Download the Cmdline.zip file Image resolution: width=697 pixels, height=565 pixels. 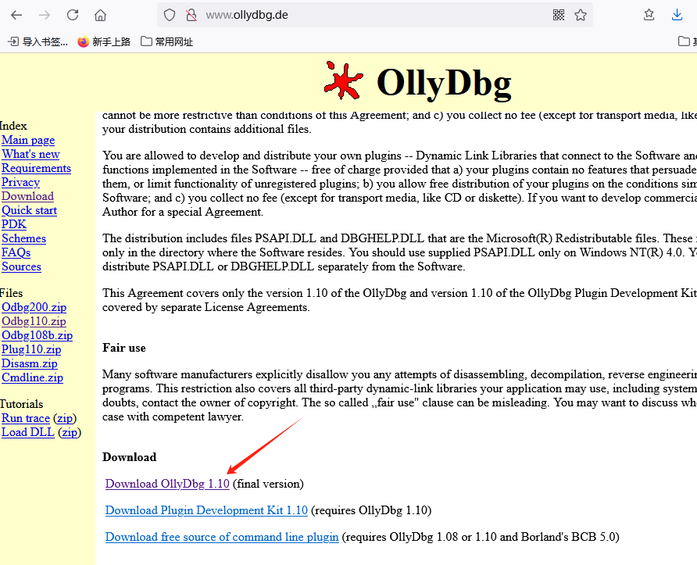[32, 378]
